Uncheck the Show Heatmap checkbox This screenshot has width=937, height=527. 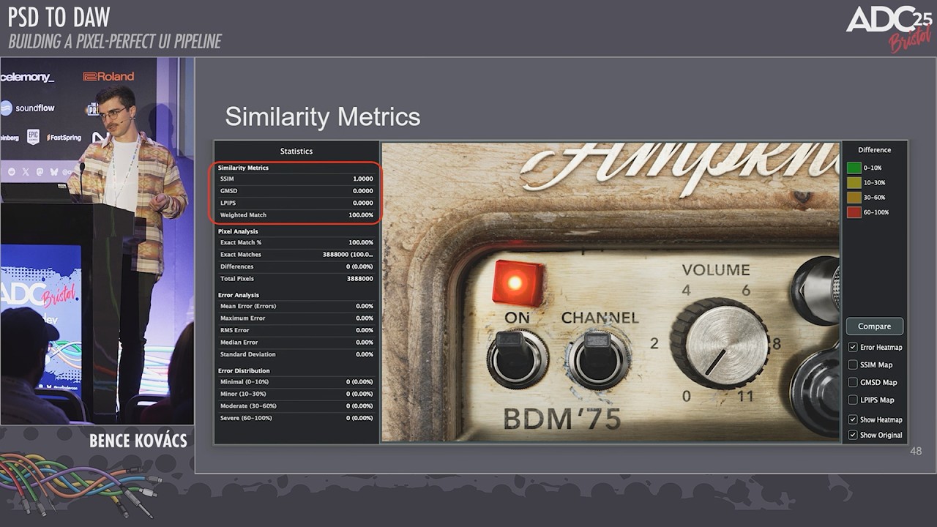pos(853,419)
